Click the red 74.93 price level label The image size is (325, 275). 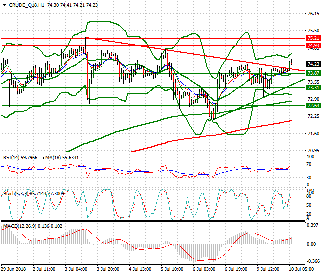[313, 46]
